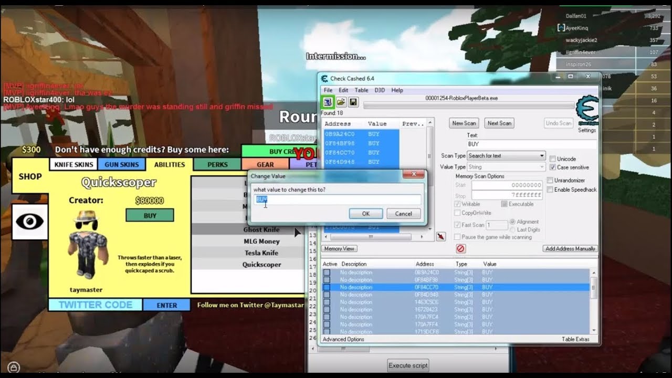
Task: Click the Execute script button
Action: (x=408, y=365)
